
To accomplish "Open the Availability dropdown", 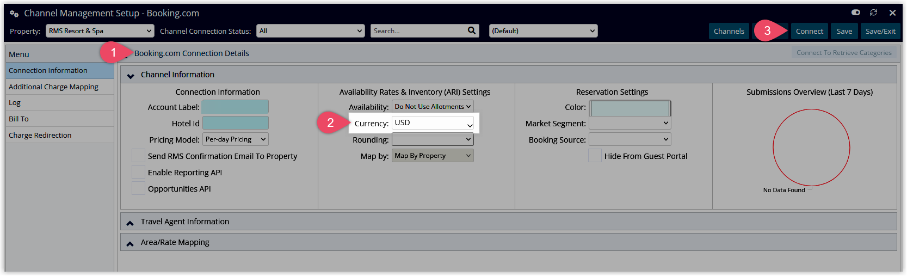I will click(433, 107).
